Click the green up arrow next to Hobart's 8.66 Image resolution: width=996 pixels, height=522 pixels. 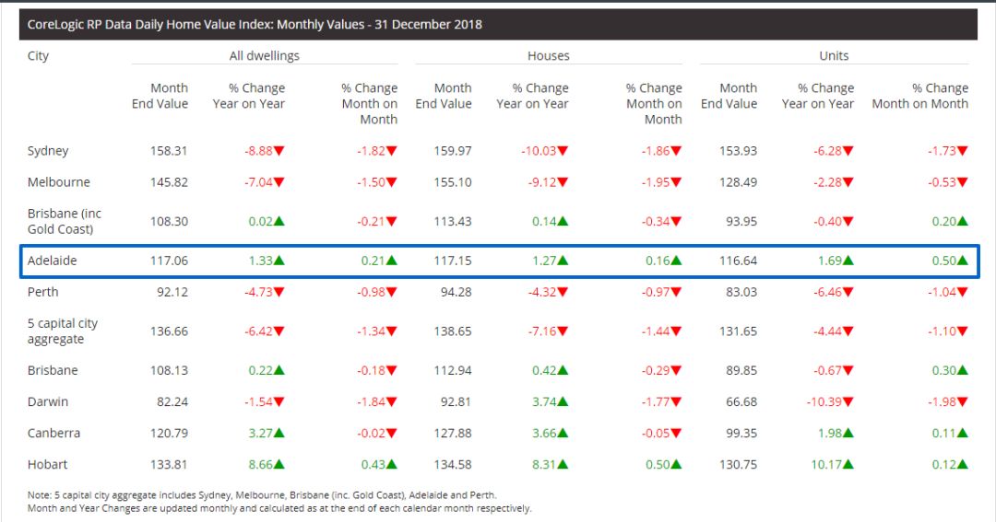279,465
